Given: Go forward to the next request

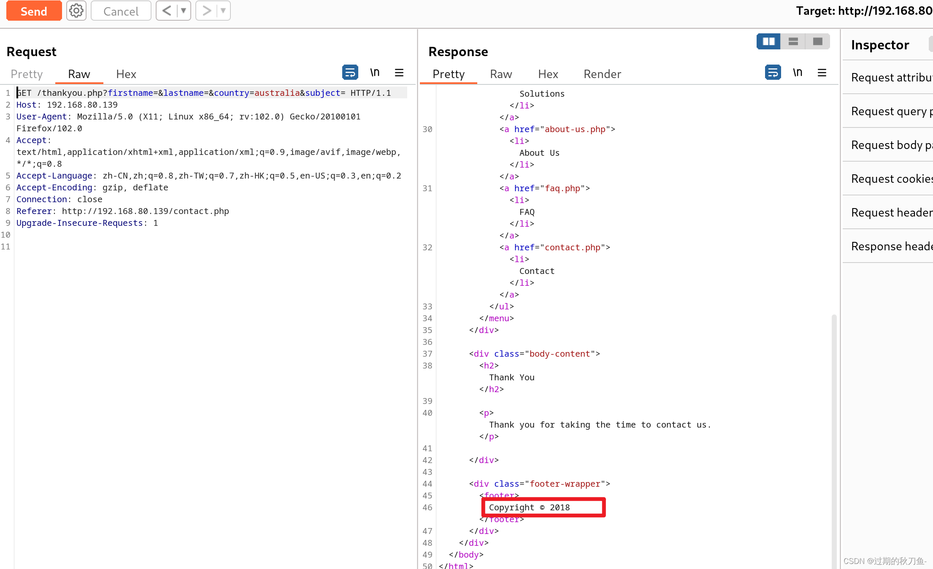Looking at the screenshot, I should coord(206,11).
